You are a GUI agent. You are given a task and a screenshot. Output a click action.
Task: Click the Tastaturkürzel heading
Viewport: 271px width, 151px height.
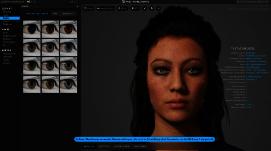(243, 49)
